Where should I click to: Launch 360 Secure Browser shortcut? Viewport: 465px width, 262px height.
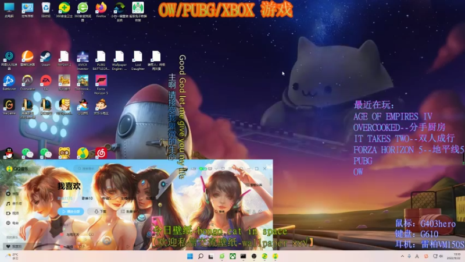tap(83, 10)
